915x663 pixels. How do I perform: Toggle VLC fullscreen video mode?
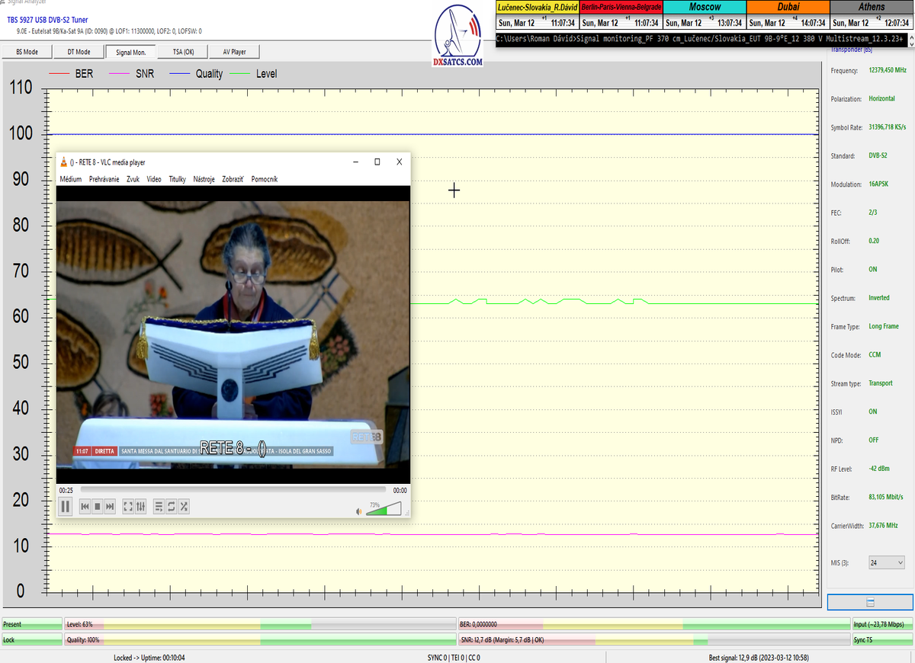[x=128, y=506]
